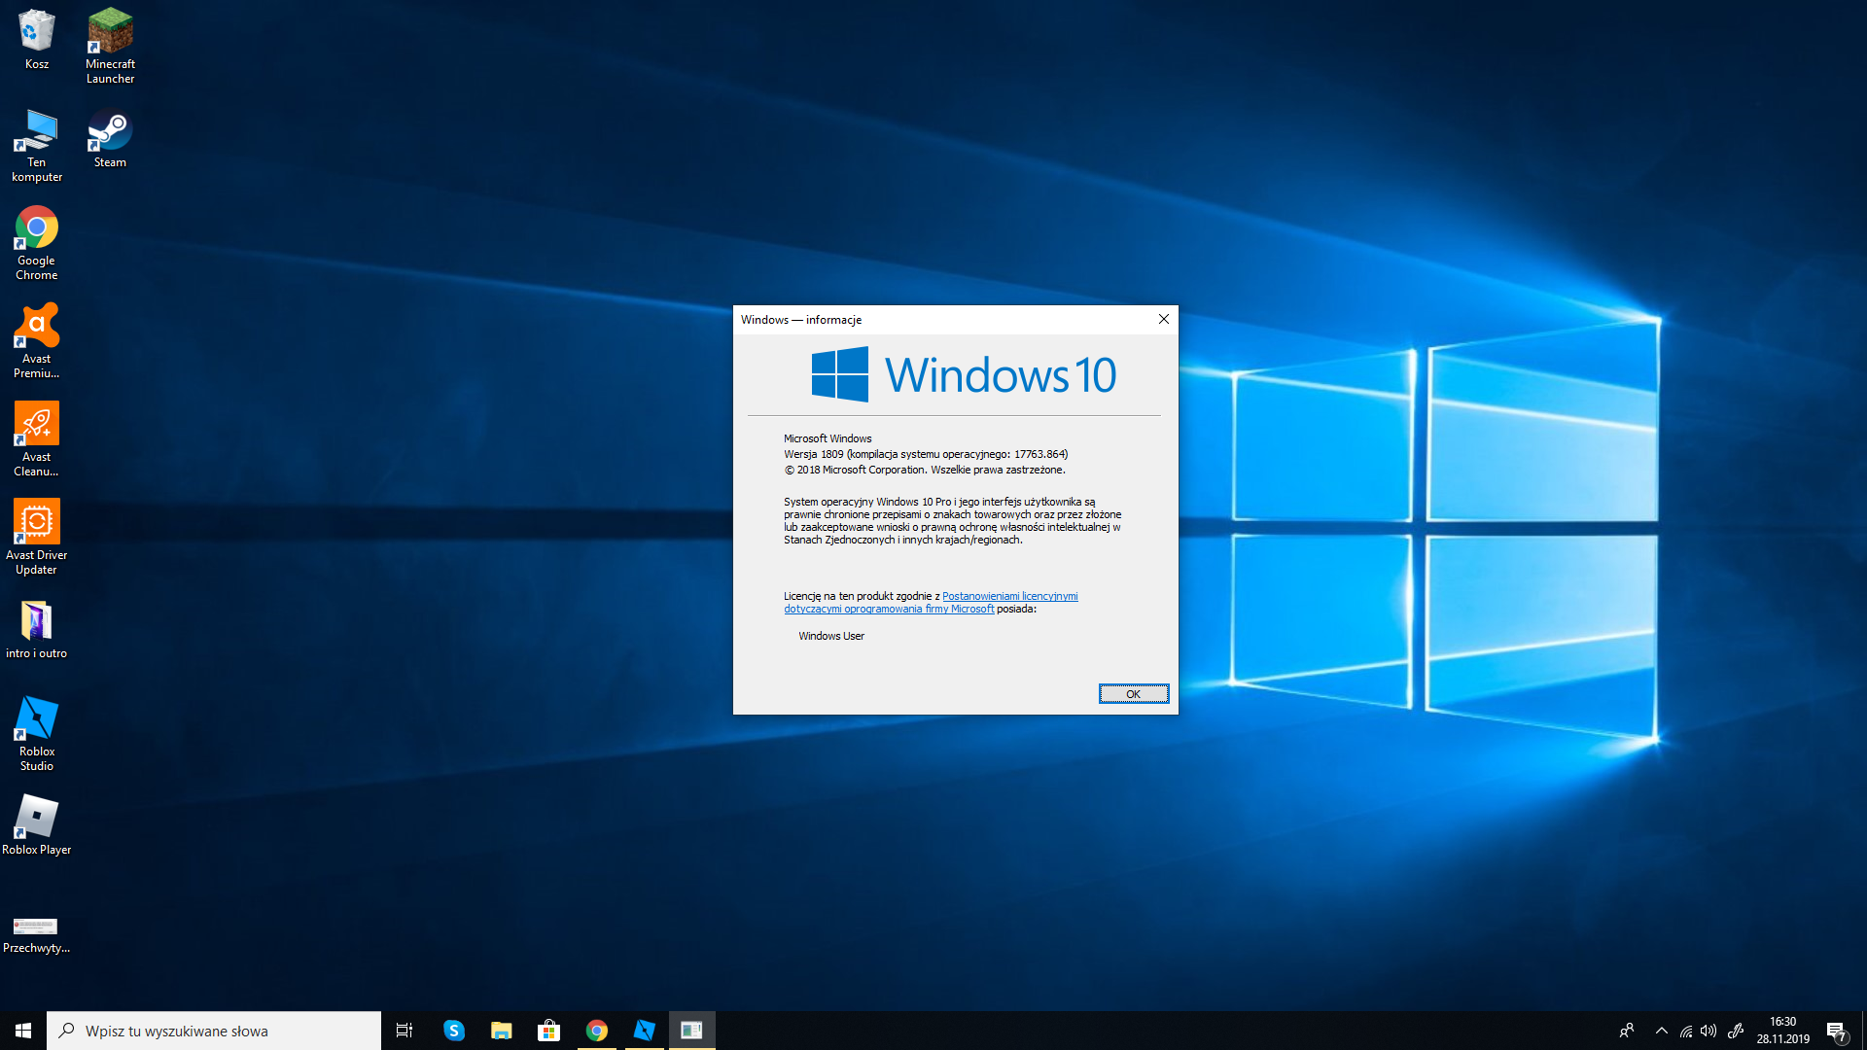The width and height of the screenshot is (1867, 1050).
Task: Click the taskbar search box
Action: [214, 1031]
